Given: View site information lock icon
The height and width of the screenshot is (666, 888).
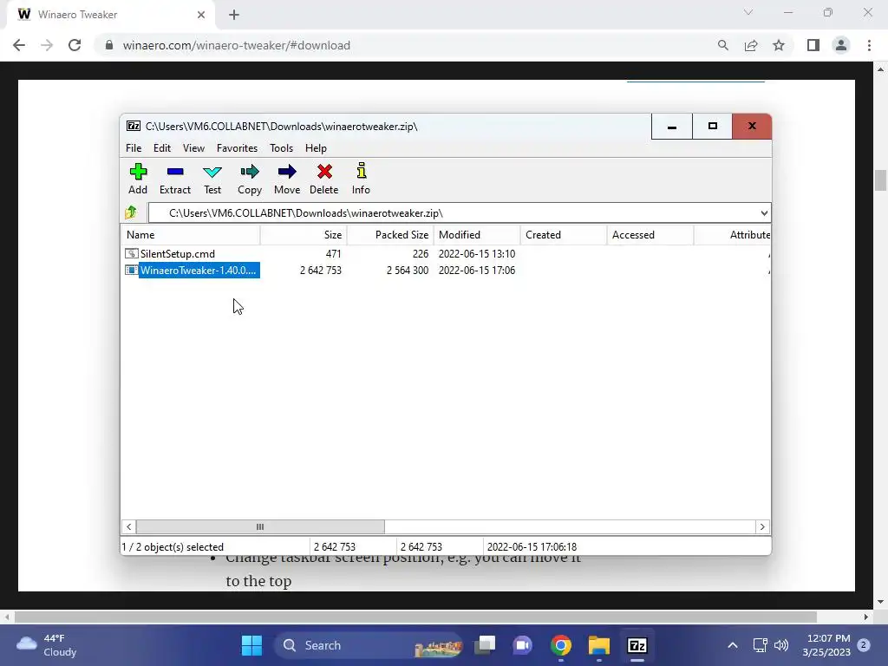Looking at the screenshot, I should pos(109,45).
